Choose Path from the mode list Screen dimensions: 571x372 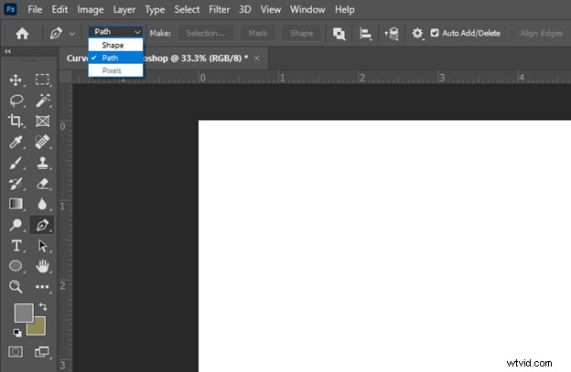[116, 58]
